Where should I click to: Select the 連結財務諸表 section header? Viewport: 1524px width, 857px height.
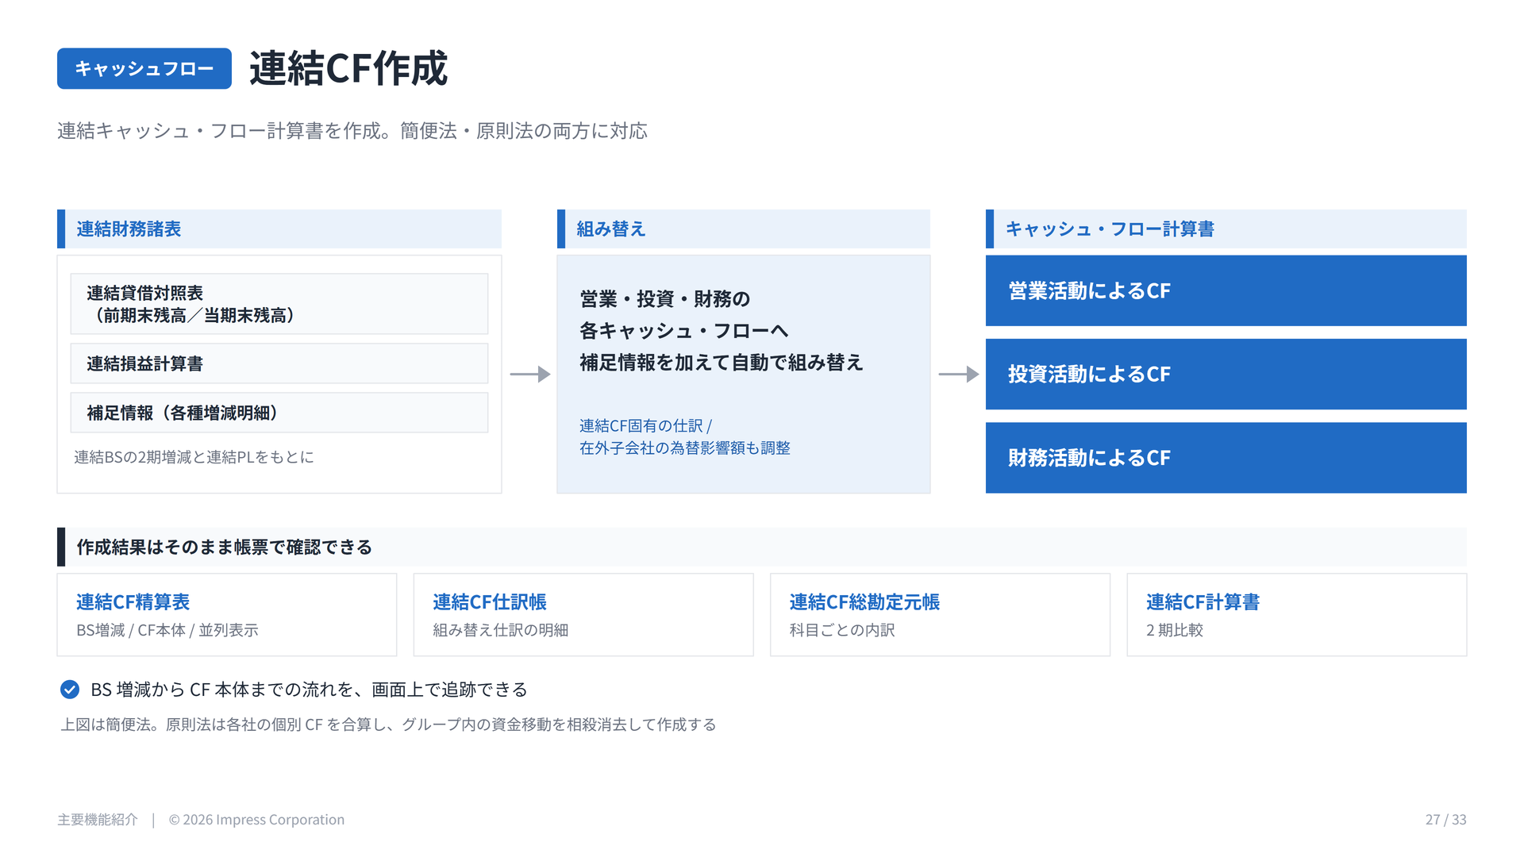[x=279, y=229]
